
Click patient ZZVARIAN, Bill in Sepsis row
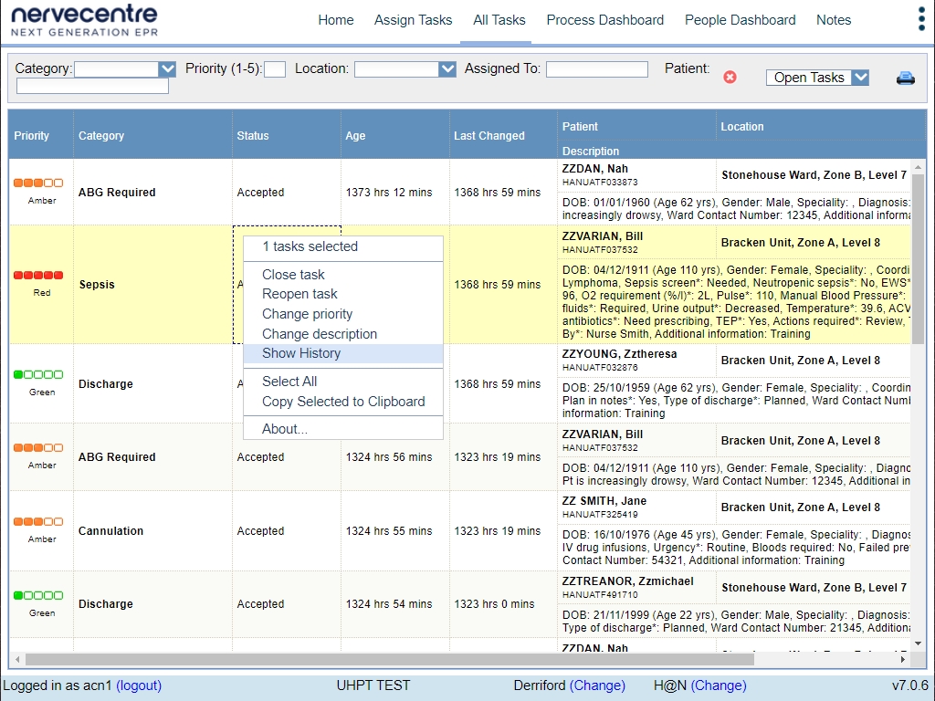(603, 236)
